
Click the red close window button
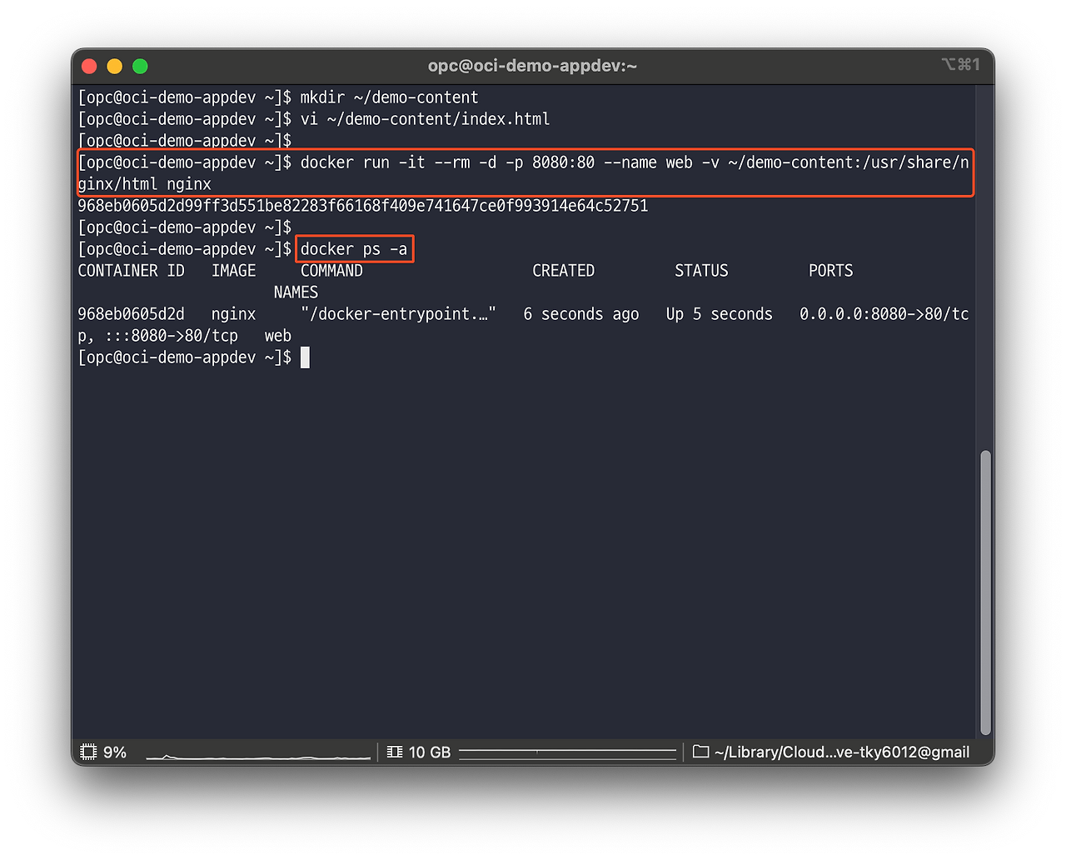point(90,66)
